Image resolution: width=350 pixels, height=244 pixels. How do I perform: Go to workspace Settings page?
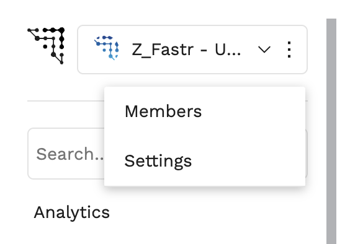tap(158, 162)
